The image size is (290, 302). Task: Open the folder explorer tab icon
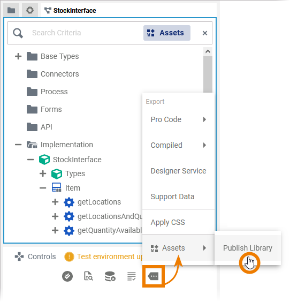tap(11, 10)
